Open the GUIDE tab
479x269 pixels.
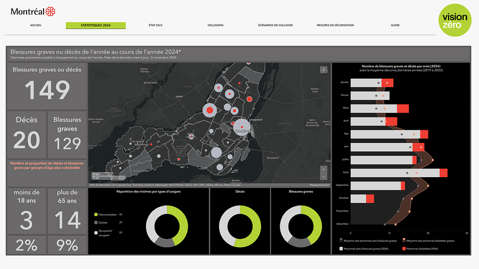click(x=395, y=26)
